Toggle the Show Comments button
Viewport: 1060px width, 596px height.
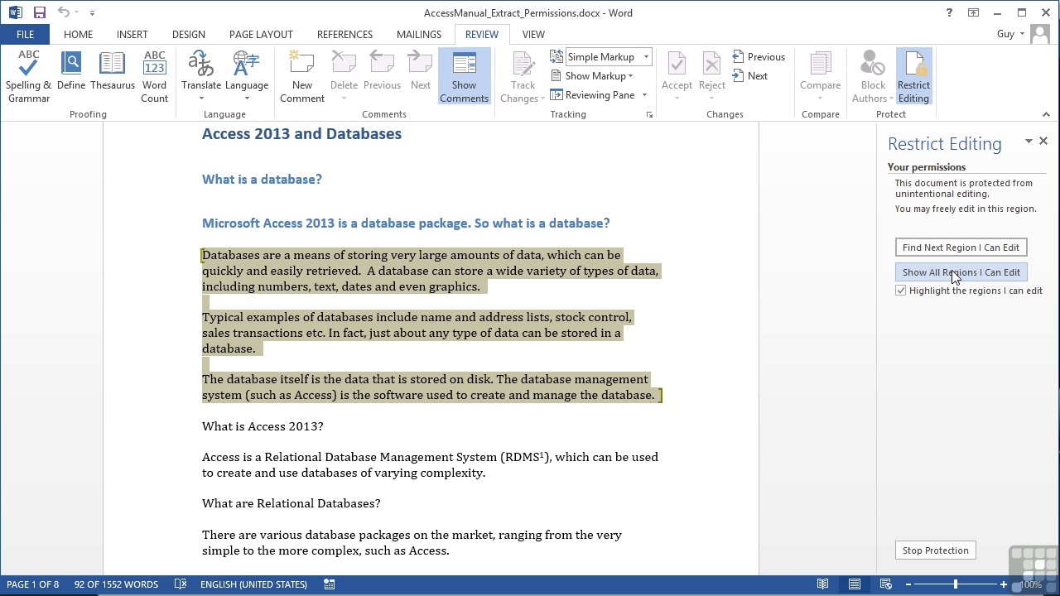coord(464,76)
